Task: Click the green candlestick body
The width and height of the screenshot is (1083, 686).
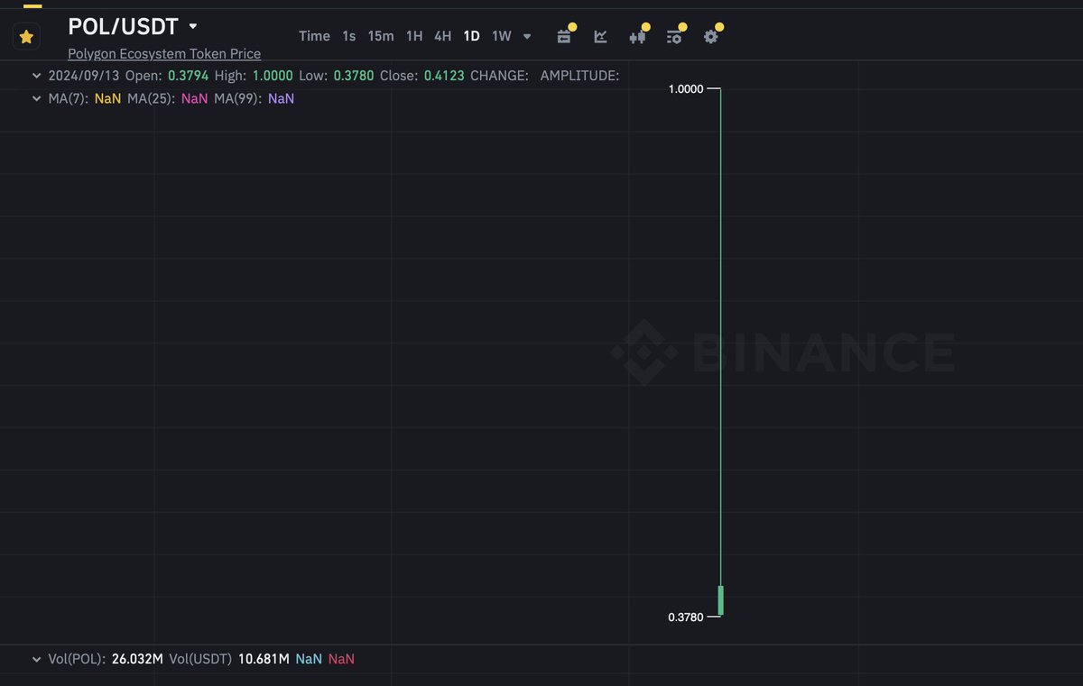Action: coord(721,600)
